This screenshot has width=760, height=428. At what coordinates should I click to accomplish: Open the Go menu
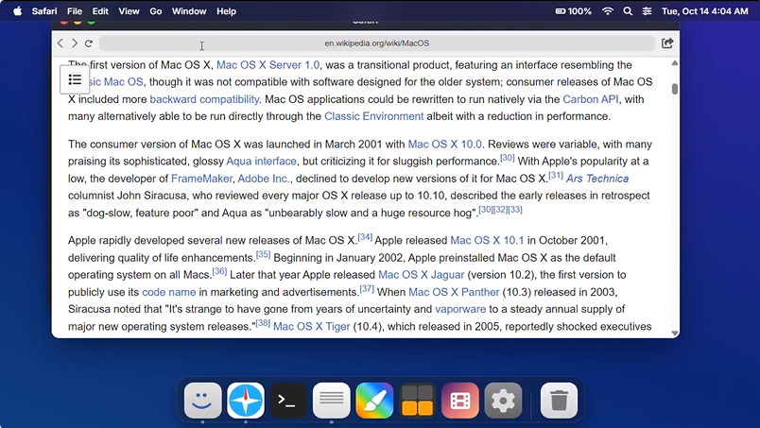156,11
